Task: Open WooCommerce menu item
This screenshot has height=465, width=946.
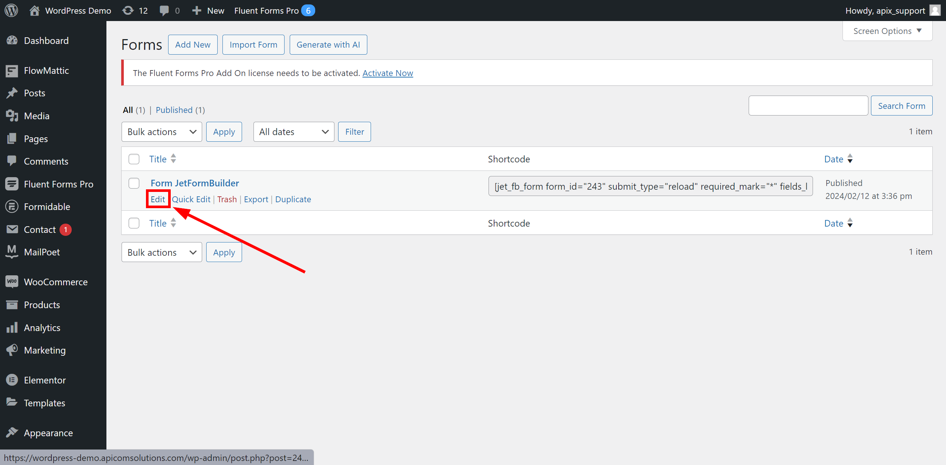Action: click(53, 282)
